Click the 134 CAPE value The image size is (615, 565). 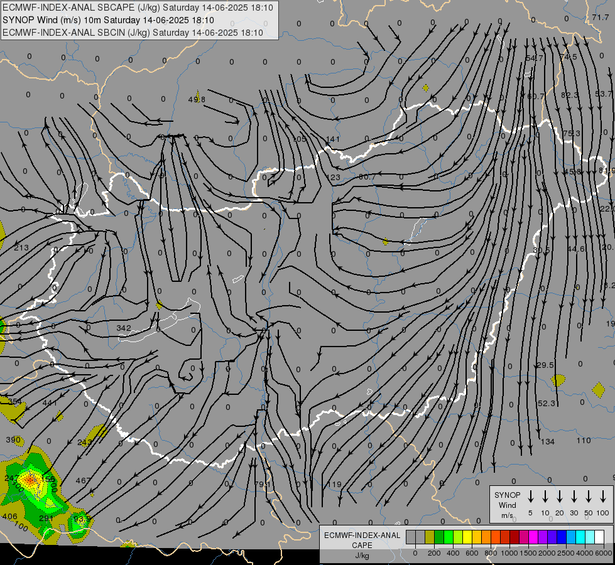pyautogui.click(x=548, y=442)
